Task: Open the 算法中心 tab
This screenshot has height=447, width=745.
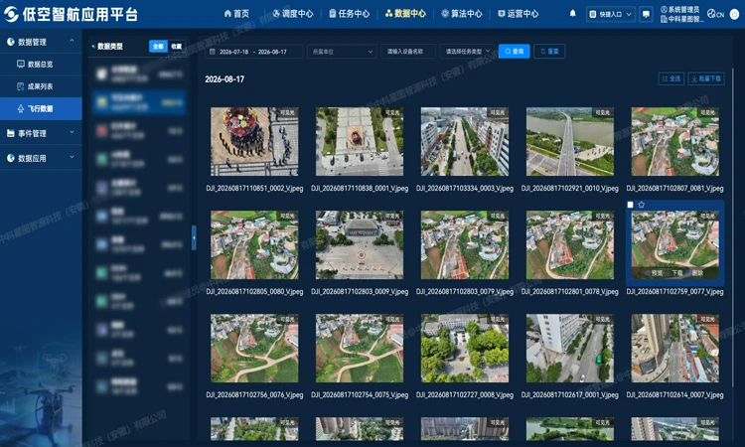Action: tap(462, 14)
